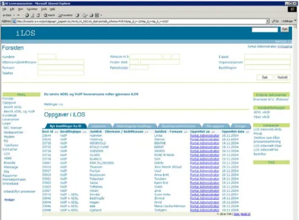Click the Refresh page icon
299x220 pixels.
coord(32,15)
